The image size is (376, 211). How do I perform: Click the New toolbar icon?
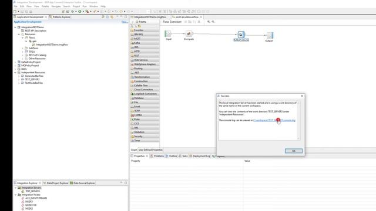[x=15, y=12]
